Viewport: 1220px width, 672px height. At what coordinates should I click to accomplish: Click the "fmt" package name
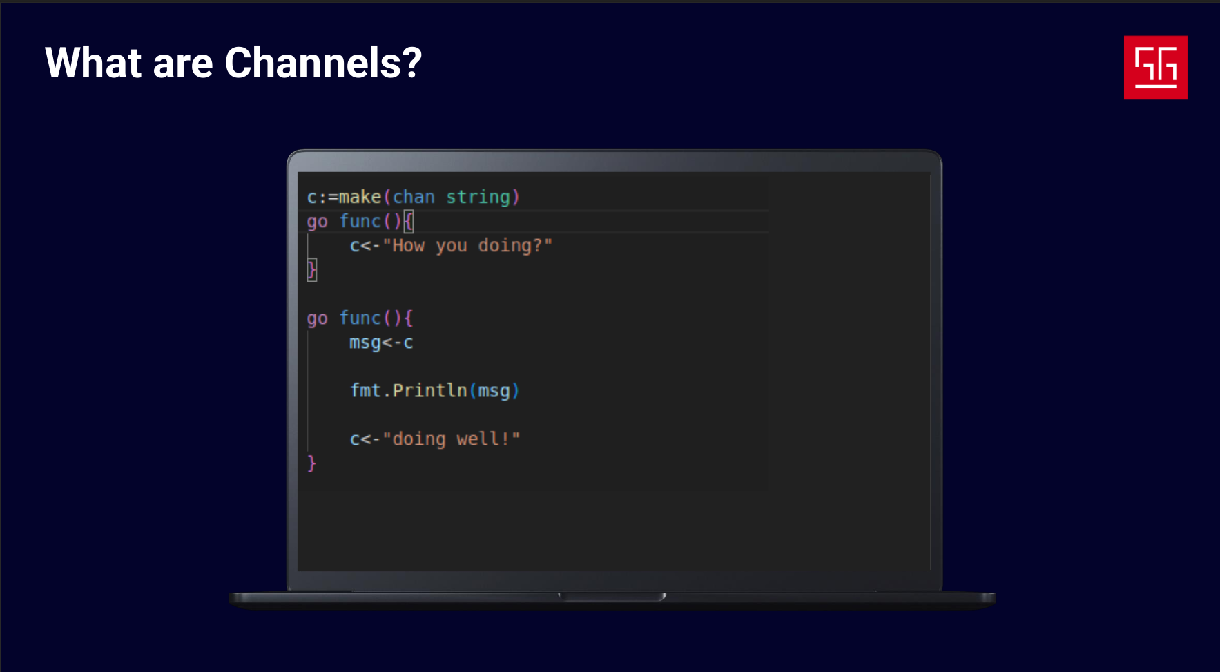coord(365,391)
